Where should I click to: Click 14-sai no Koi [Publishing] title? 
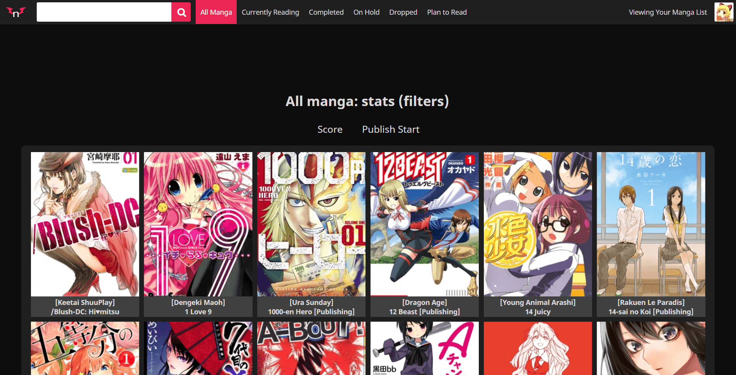651,312
